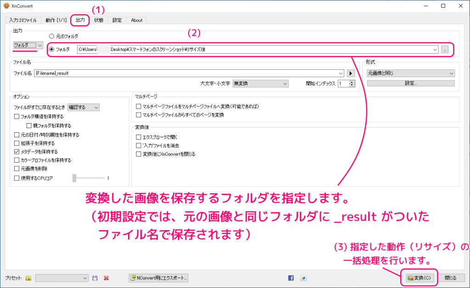Check 拡張子を保持する option

(x=17, y=143)
